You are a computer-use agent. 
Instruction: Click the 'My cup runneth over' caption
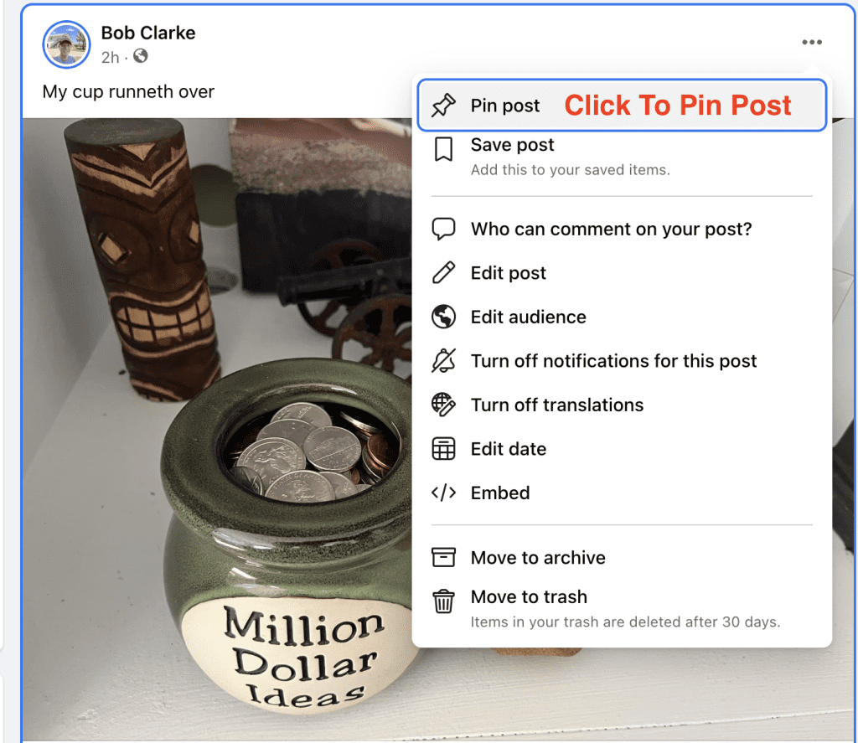(x=128, y=91)
